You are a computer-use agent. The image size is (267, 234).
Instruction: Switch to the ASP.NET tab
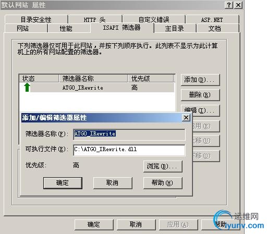[x=212, y=19]
